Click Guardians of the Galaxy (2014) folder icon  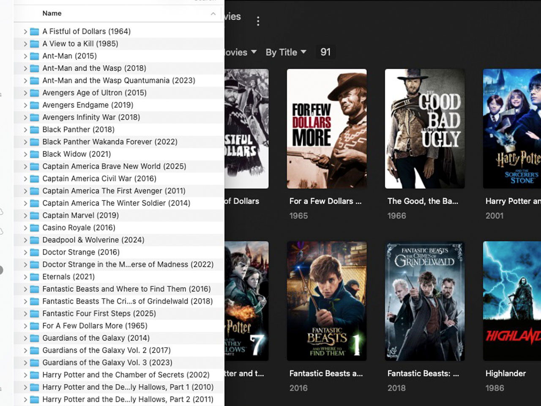35,338
